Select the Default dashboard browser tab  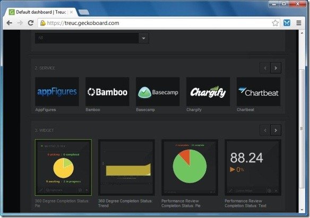click(40, 12)
